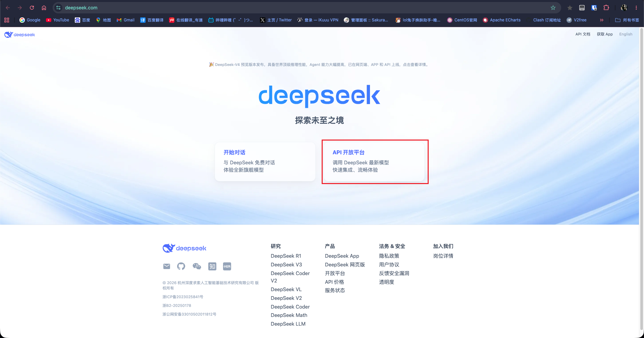
Task: Click the email envelope icon in footer
Action: point(167,266)
